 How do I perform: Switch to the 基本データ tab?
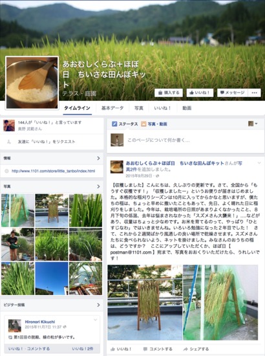(x=112, y=108)
